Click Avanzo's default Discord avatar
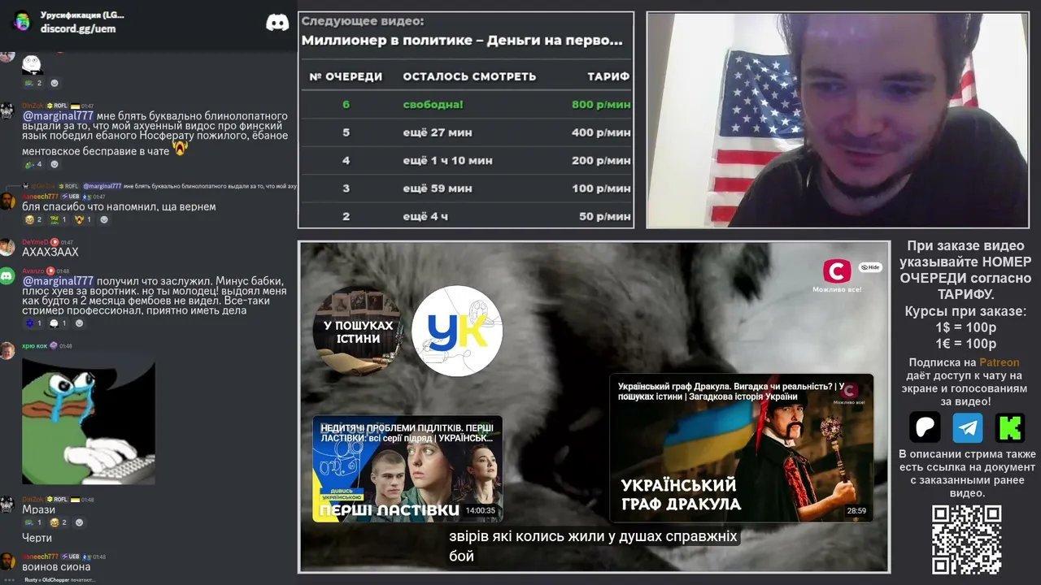Image resolution: width=1041 pixels, height=585 pixels. (x=7, y=276)
